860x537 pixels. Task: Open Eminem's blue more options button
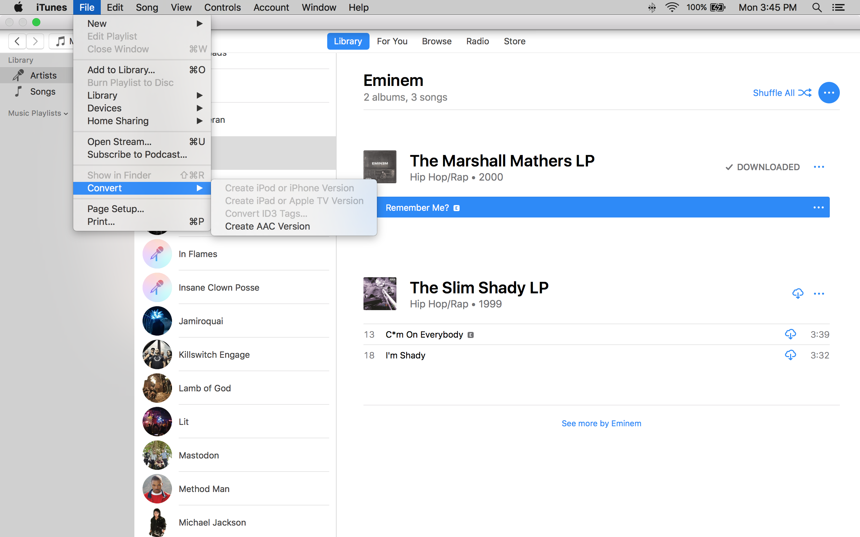(829, 93)
